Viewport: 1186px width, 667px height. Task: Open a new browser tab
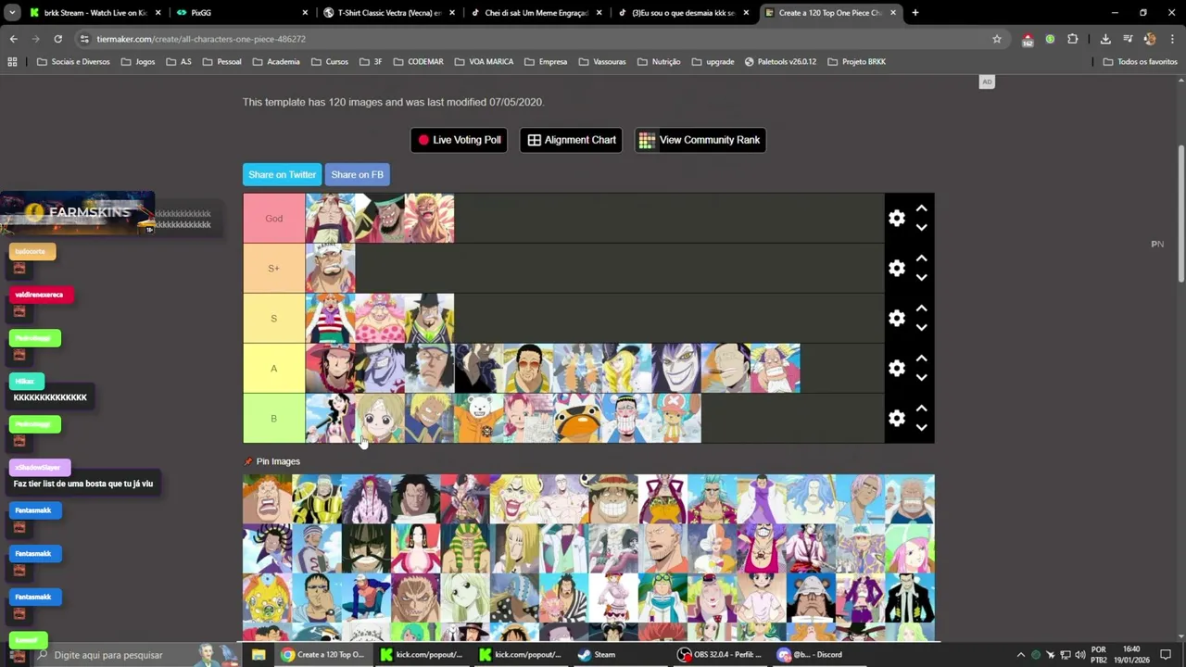click(x=915, y=13)
